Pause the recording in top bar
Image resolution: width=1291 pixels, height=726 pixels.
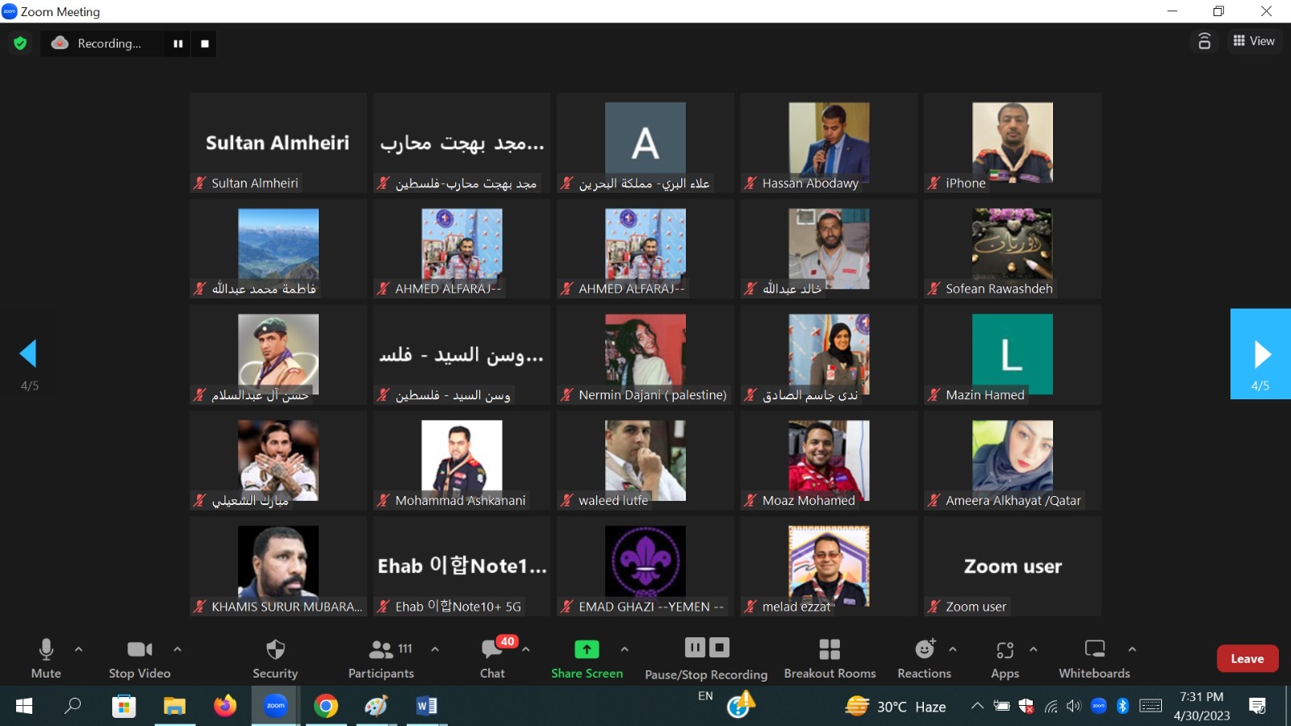click(178, 44)
